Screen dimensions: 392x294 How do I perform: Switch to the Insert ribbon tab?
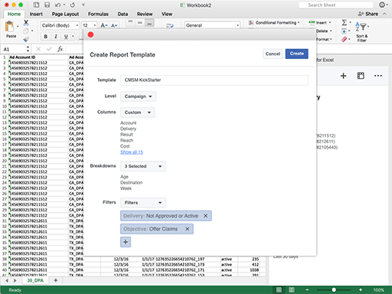click(36, 14)
